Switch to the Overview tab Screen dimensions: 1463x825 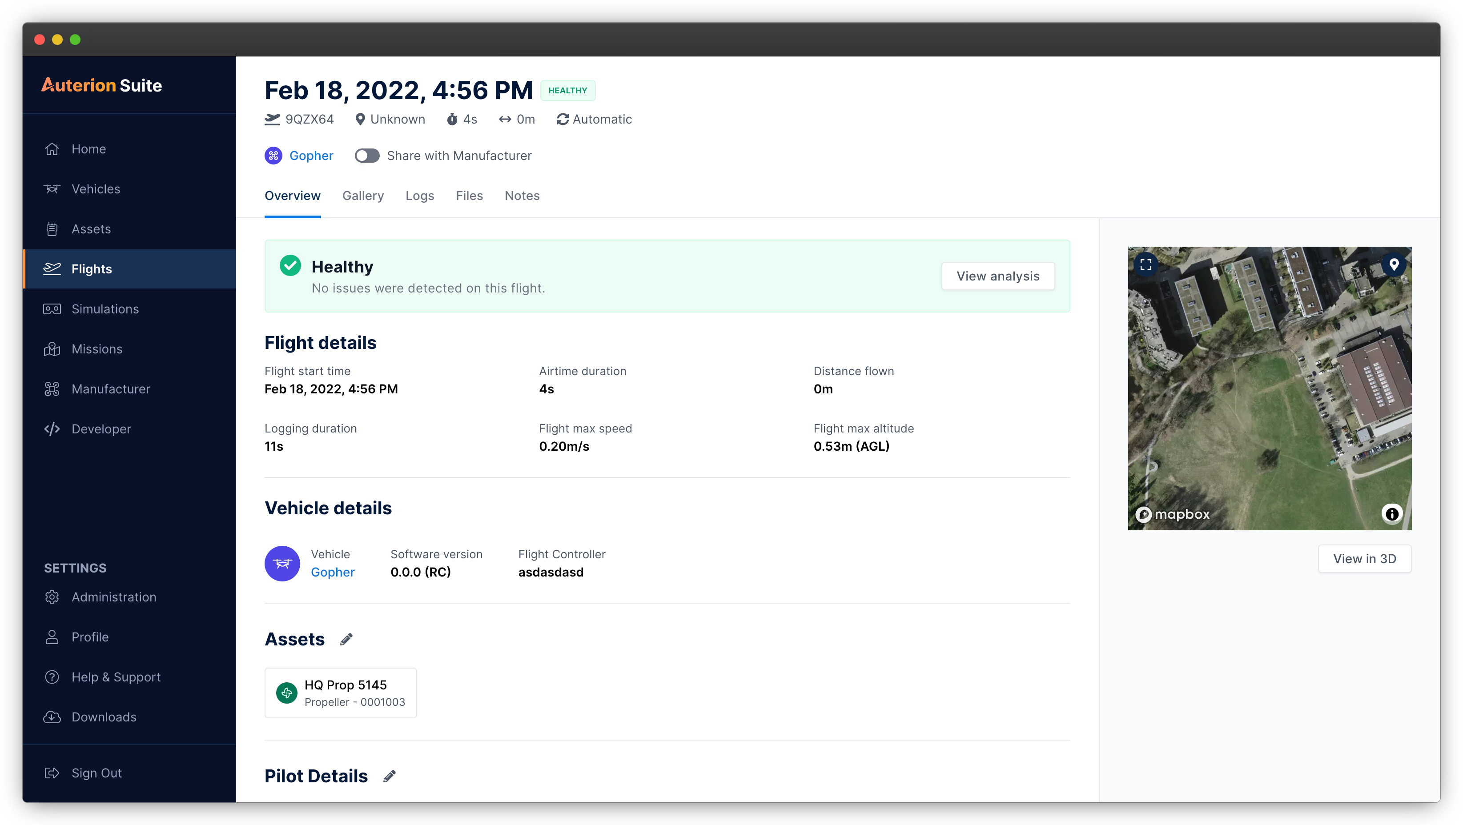293,195
